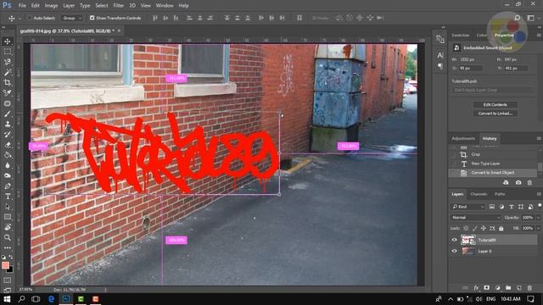
Task: Open the Opacity slider arrow
Action: 538,218
